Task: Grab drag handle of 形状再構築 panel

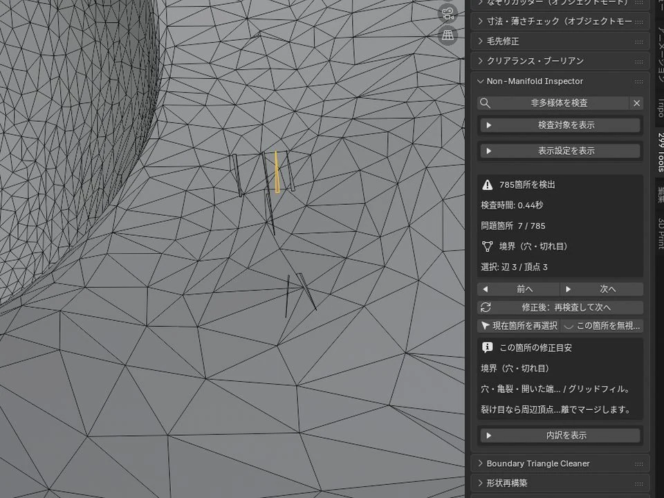Action: (639, 483)
